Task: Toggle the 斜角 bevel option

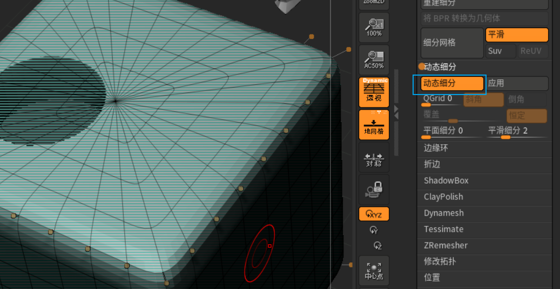Action: (483, 100)
